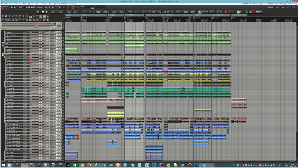Open the Extensions menu
Viewport: 298px width, 168px height.
(x=44, y=3)
